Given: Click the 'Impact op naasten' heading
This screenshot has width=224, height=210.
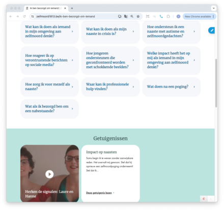Looking at the screenshot, I should (x=101, y=152).
